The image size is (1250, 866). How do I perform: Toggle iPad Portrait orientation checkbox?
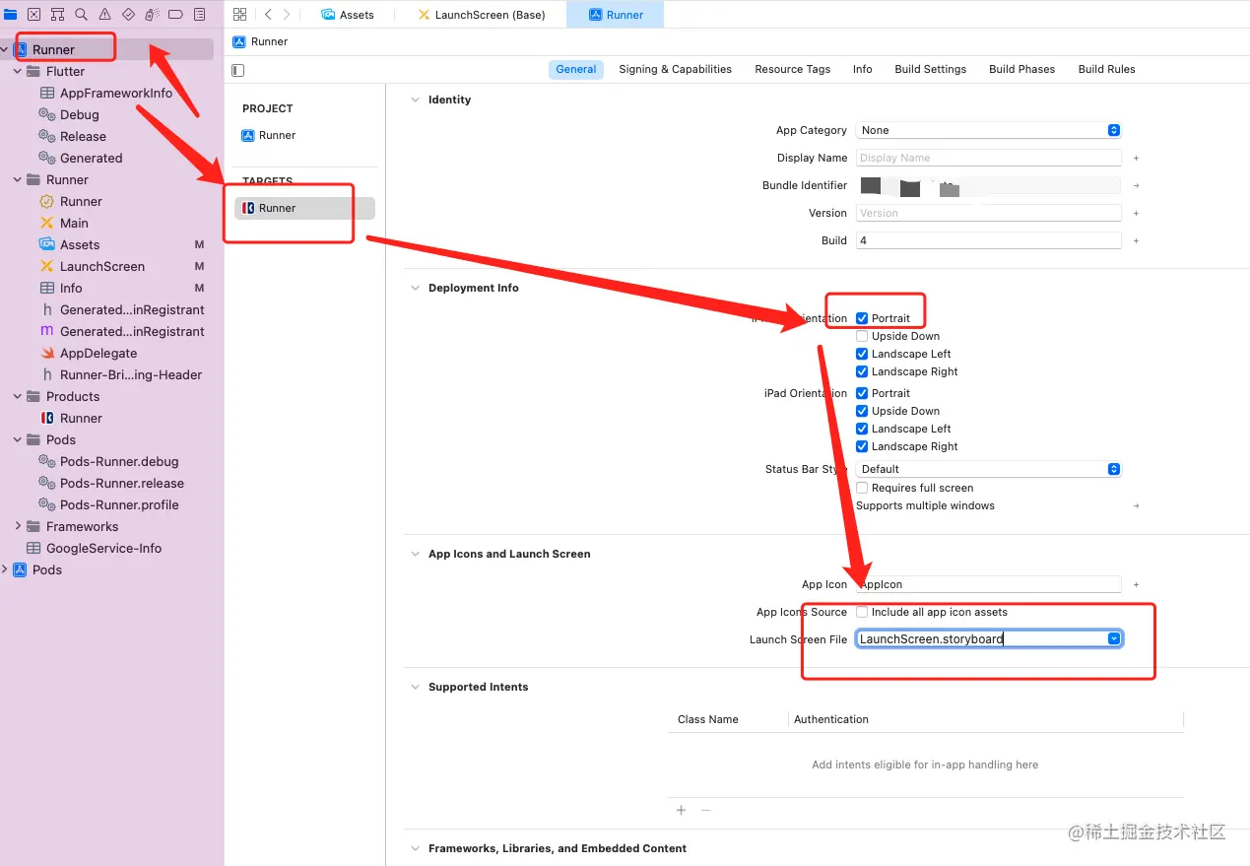[862, 393]
